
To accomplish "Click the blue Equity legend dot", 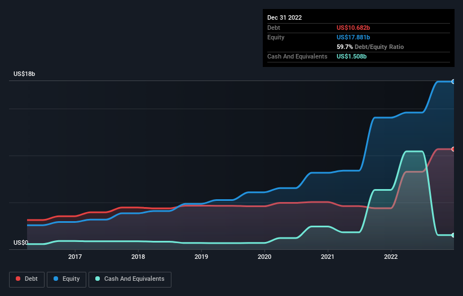I will (56, 279).
